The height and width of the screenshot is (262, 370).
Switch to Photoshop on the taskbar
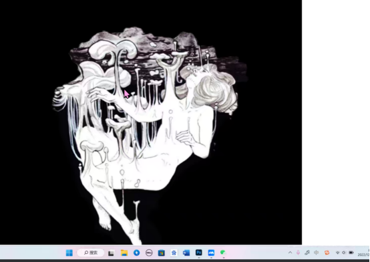tap(198, 253)
